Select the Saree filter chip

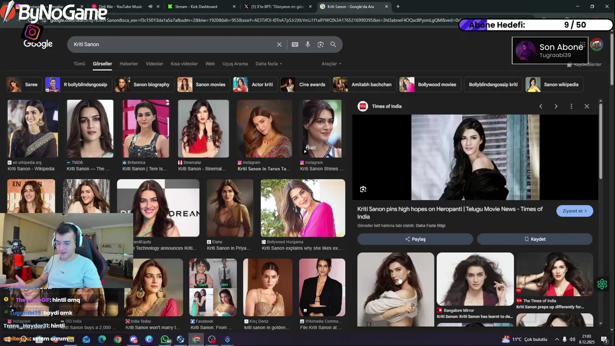(25, 85)
